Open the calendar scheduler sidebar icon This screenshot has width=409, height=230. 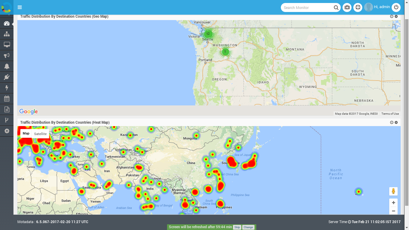click(7, 99)
